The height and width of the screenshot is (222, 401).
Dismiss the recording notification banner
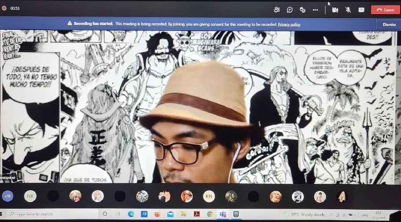click(389, 25)
